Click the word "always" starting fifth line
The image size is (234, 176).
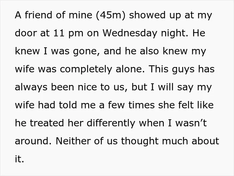coord(31,87)
